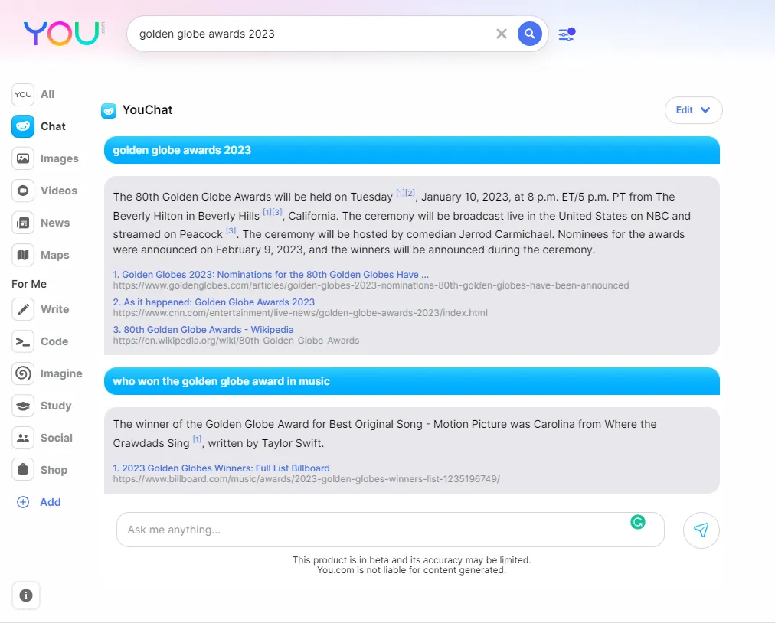Select the Chat sidebar icon

coord(23,126)
